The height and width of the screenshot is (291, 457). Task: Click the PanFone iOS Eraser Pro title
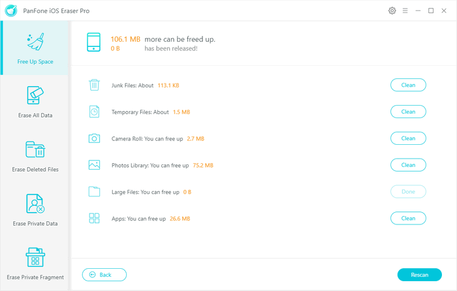(x=56, y=11)
